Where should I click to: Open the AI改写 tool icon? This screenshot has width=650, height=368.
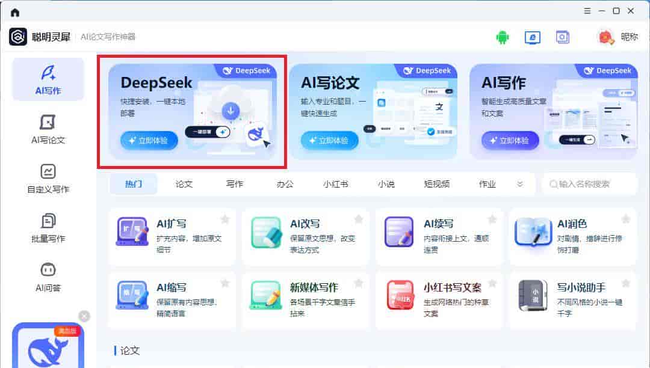pyautogui.click(x=266, y=232)
